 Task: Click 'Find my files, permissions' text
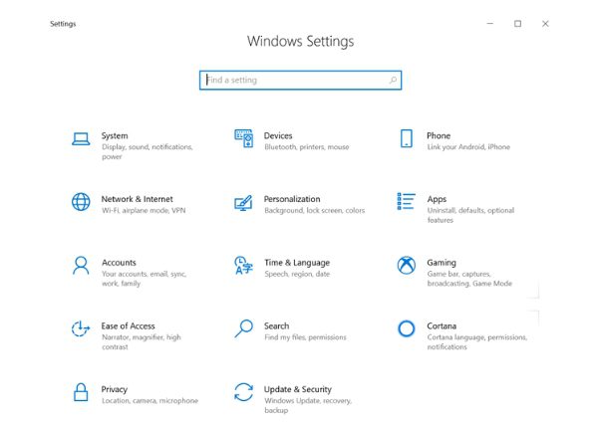(305, 337)
